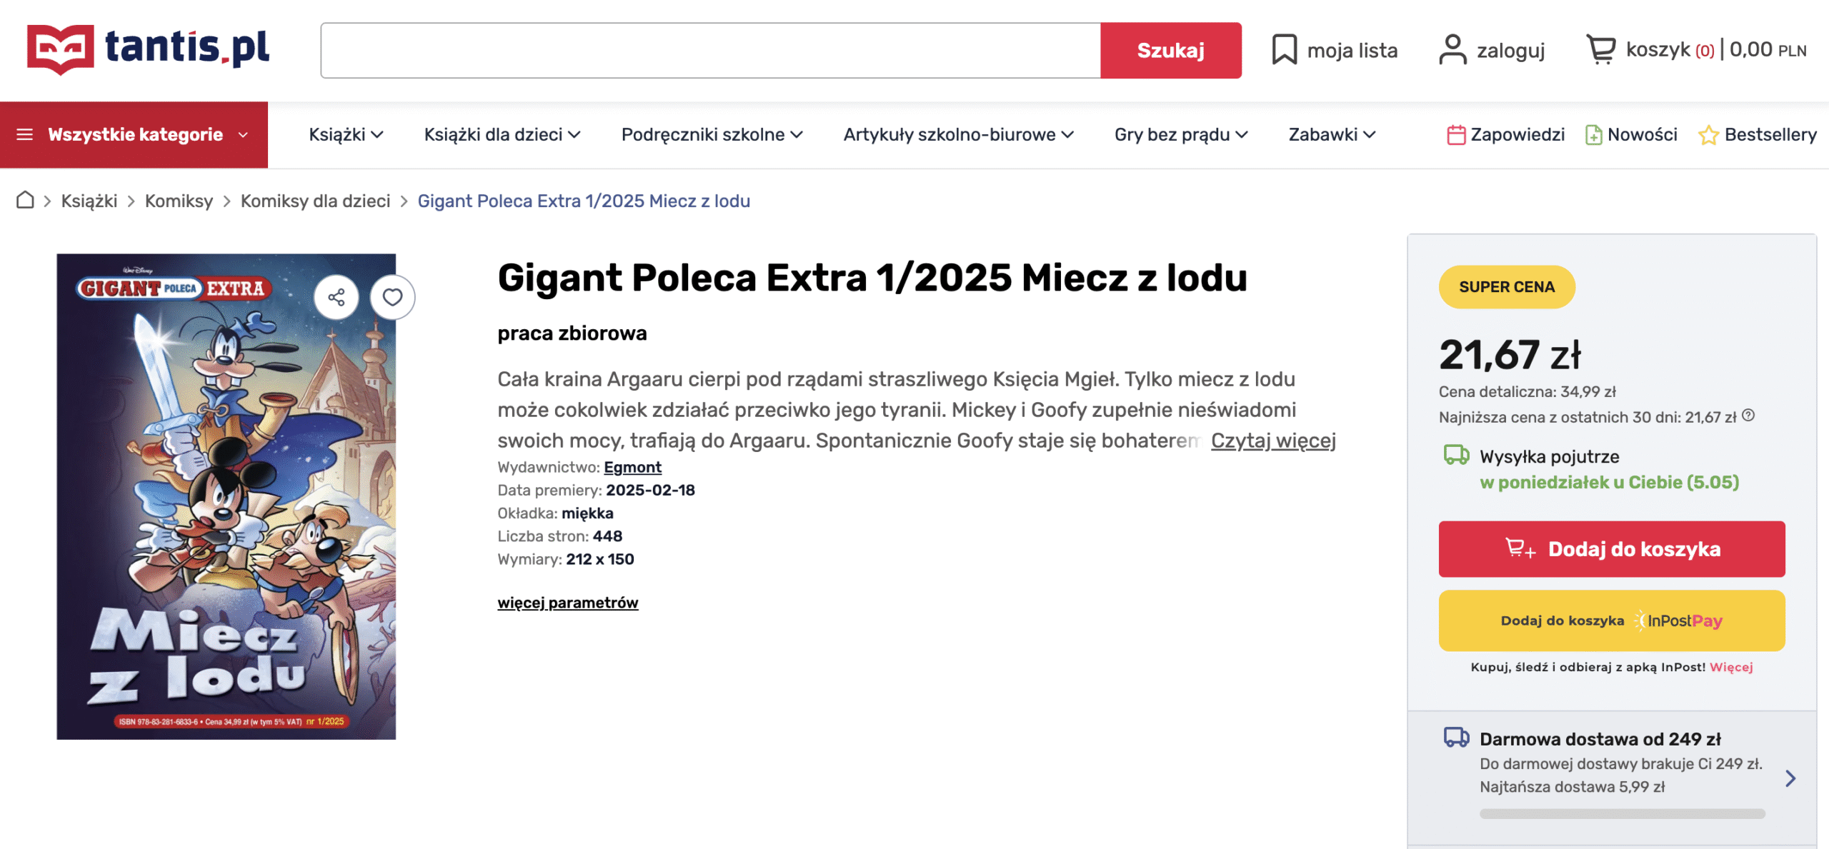This screenshot has height=849, width=1829.
Task: Click SUPER CENA badge
Action: [1507, 287]
